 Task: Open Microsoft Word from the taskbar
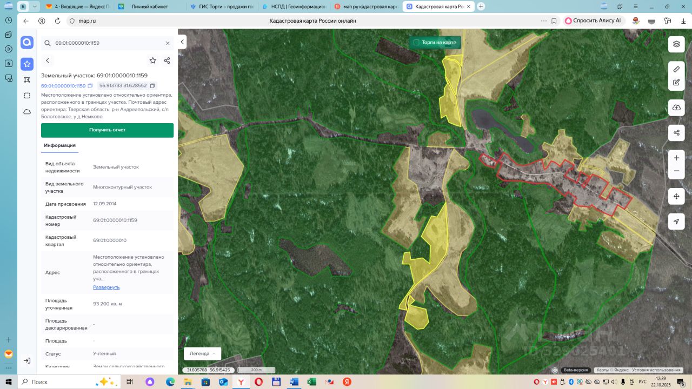[x=294, y=381]
